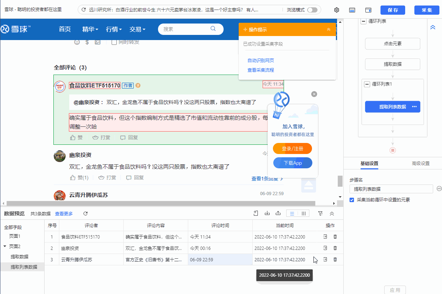Click the red stop end node in flow
The width and height of the screenshot is (442, 294).
click(x=393, y=150)
